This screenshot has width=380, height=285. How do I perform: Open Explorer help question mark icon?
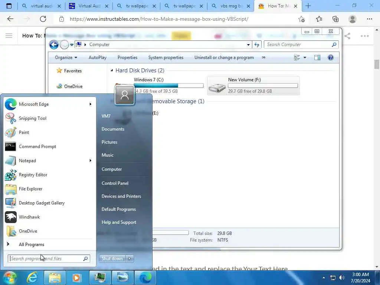coord(331,58)
